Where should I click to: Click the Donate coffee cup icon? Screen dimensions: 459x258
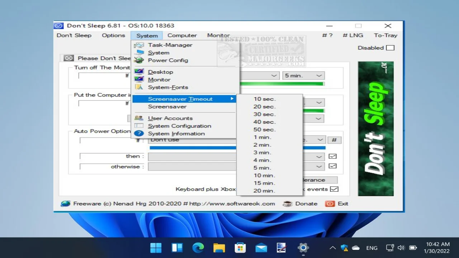coord(288,204)
